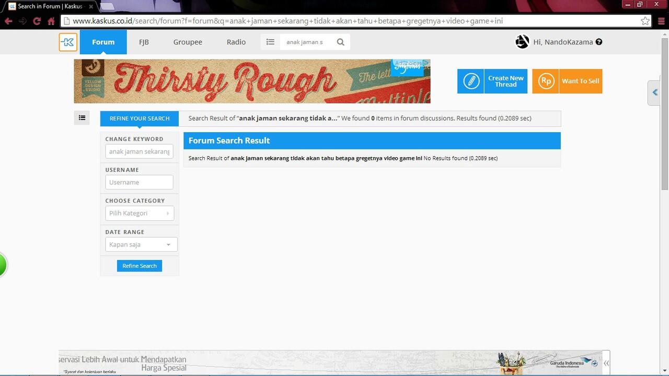This screenshot has height=376, width=669.
Task: Click the Garuda Indonesia bottom ad
Action: pyautogui.click(x=334, y=363)
